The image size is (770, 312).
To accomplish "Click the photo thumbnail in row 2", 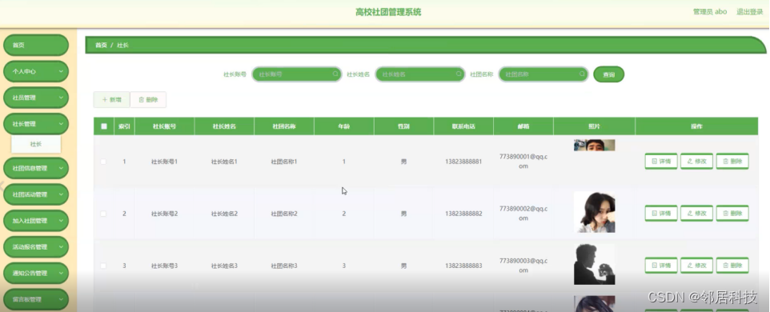I will pos(594,212).
